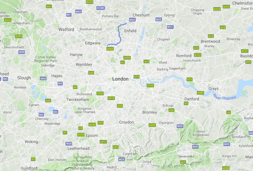Click the Twickenham place label
253x171 pixels.
pyautogui.click(x=78, y=99)
